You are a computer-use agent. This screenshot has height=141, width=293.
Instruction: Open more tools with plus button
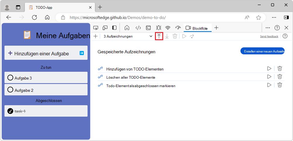pos(216,28)
